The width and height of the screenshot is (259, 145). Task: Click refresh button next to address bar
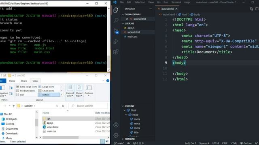tap(63, 106)
